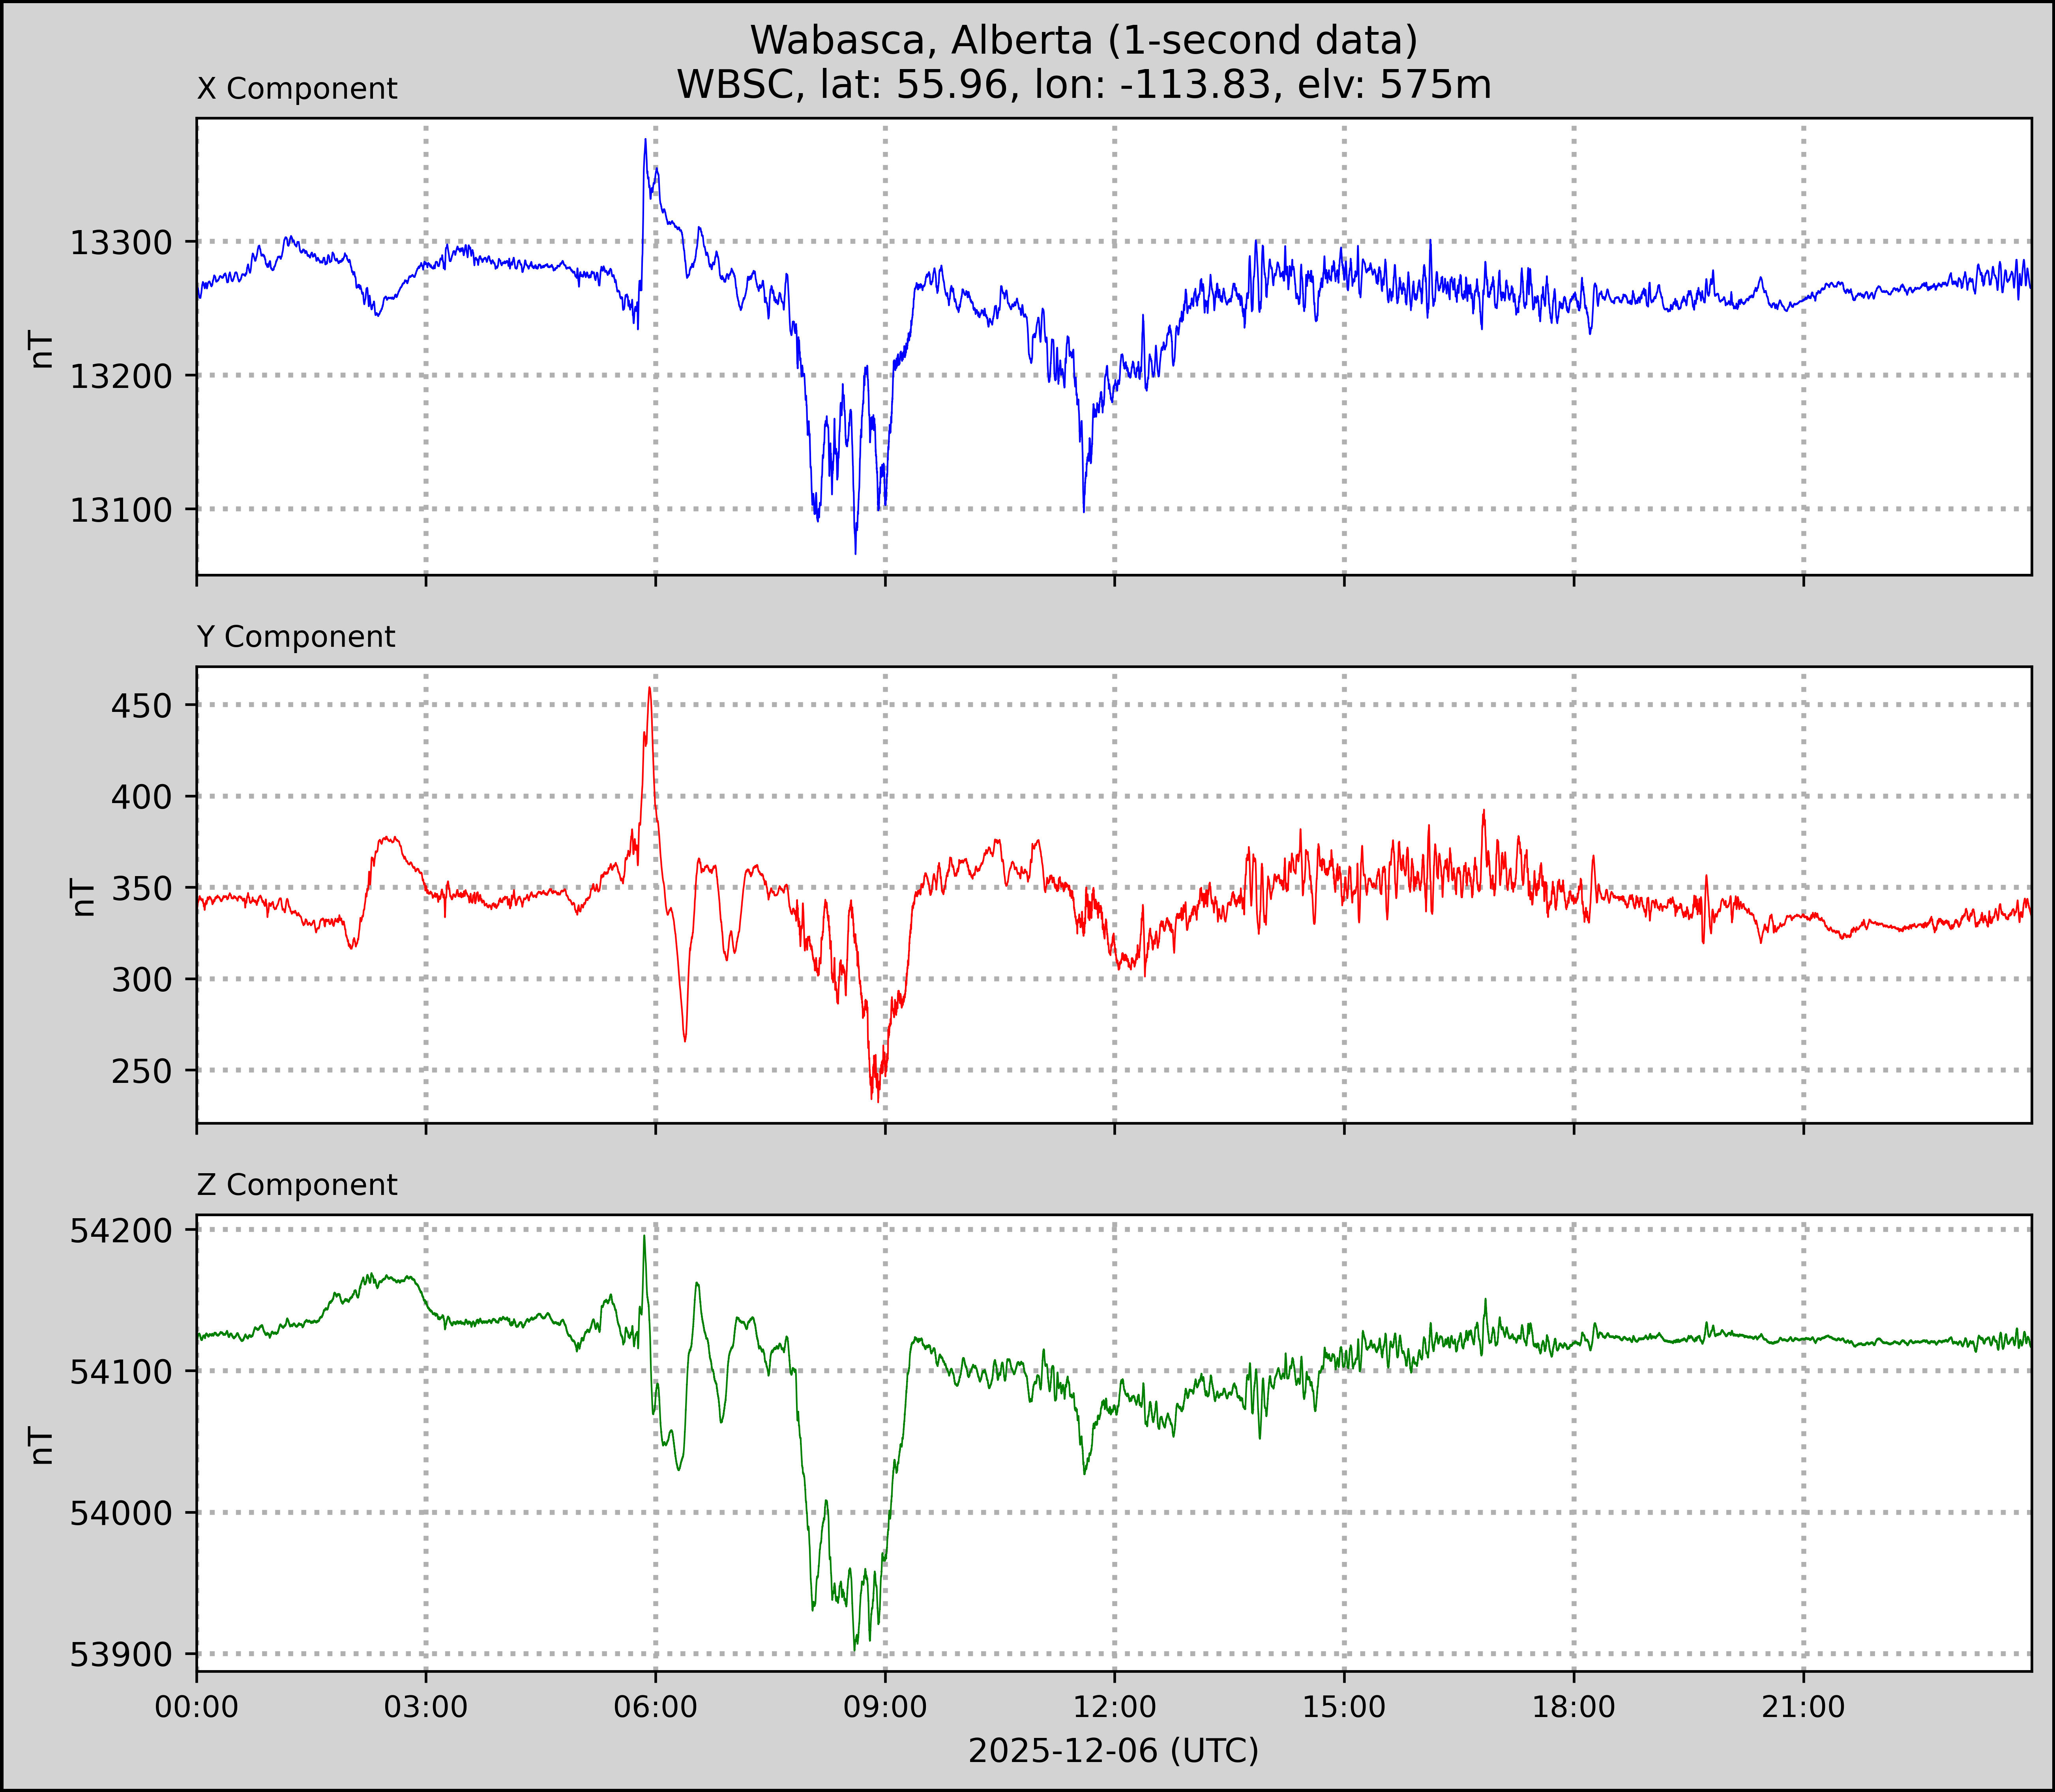Click the 13100 tick label in X panel
The image size is (2055, 1792).
(x=121, y=510)
